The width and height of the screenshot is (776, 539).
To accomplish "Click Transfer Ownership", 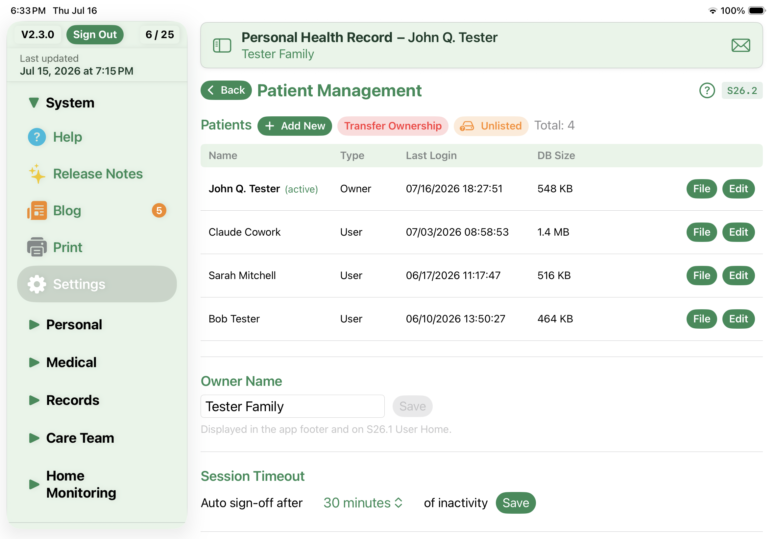I will 393,126.
